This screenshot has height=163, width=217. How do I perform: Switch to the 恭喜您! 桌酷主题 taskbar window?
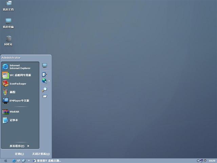pyautogui.click(x=47, y=161)
